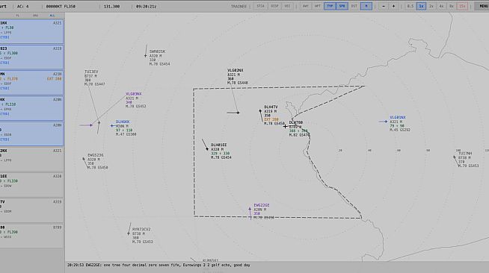Click the blue VLG01NX aircraft target symbol
This screenshot has width=489, height=273.
point(386,122)
